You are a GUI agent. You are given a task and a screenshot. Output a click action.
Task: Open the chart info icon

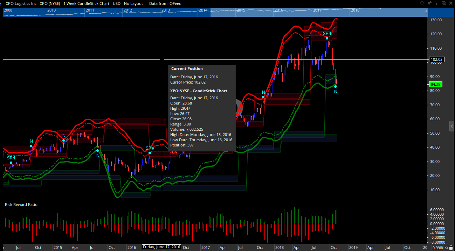[x=437, y=3]
